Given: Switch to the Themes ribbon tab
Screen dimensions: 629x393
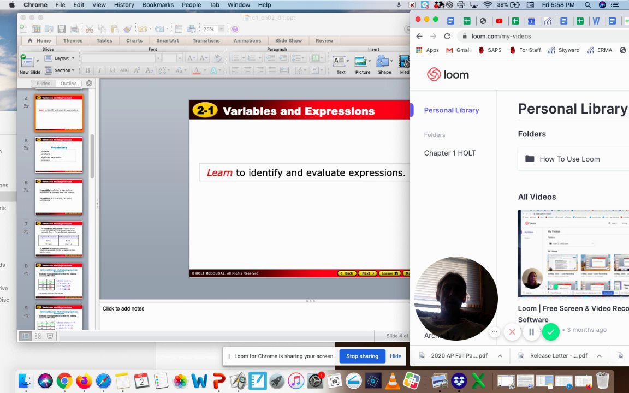Looking at the screenshot, I should point(73,40).
